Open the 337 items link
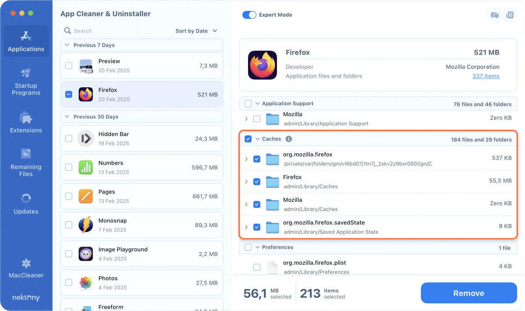Screen dimensions: 525x311 (x=486, y=76)
